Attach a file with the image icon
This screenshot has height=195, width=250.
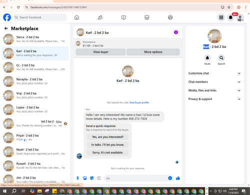pyautogui.click(x=85, y=178)
